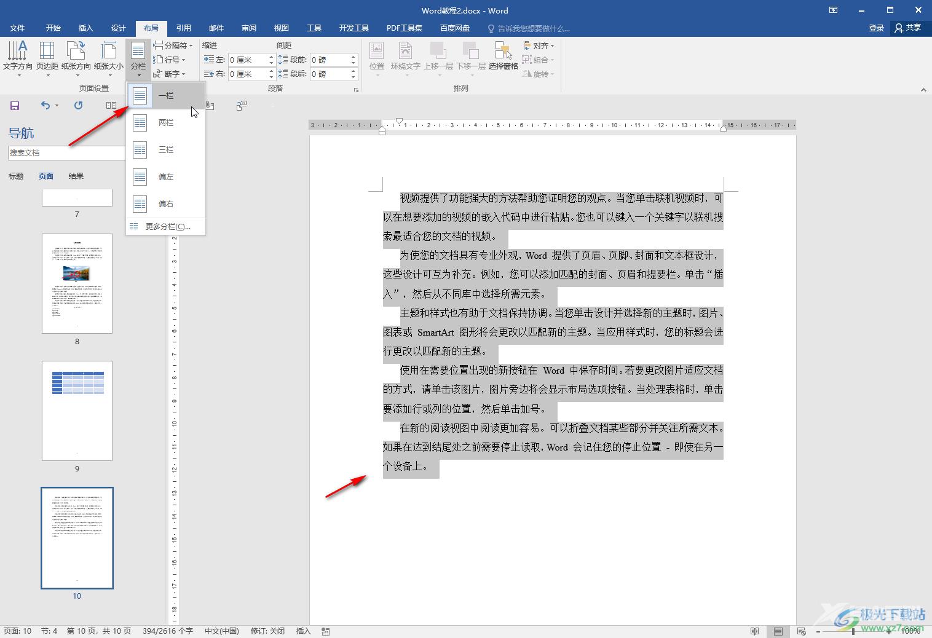The height and width of the screenshot is (638, 932).
Task: Click the 登录 sign-in link
Action: tap(877, 28)
